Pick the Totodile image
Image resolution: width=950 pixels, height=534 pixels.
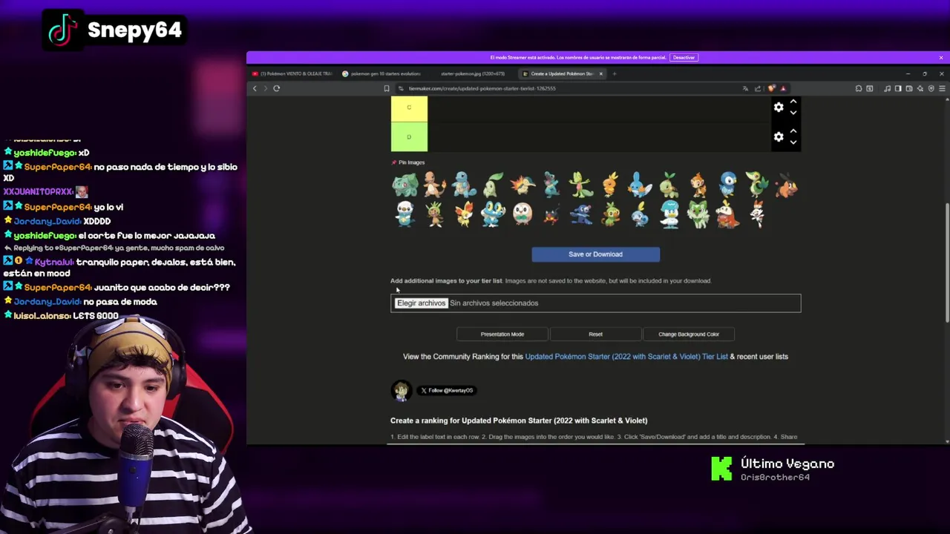click(x=552, y=185)
